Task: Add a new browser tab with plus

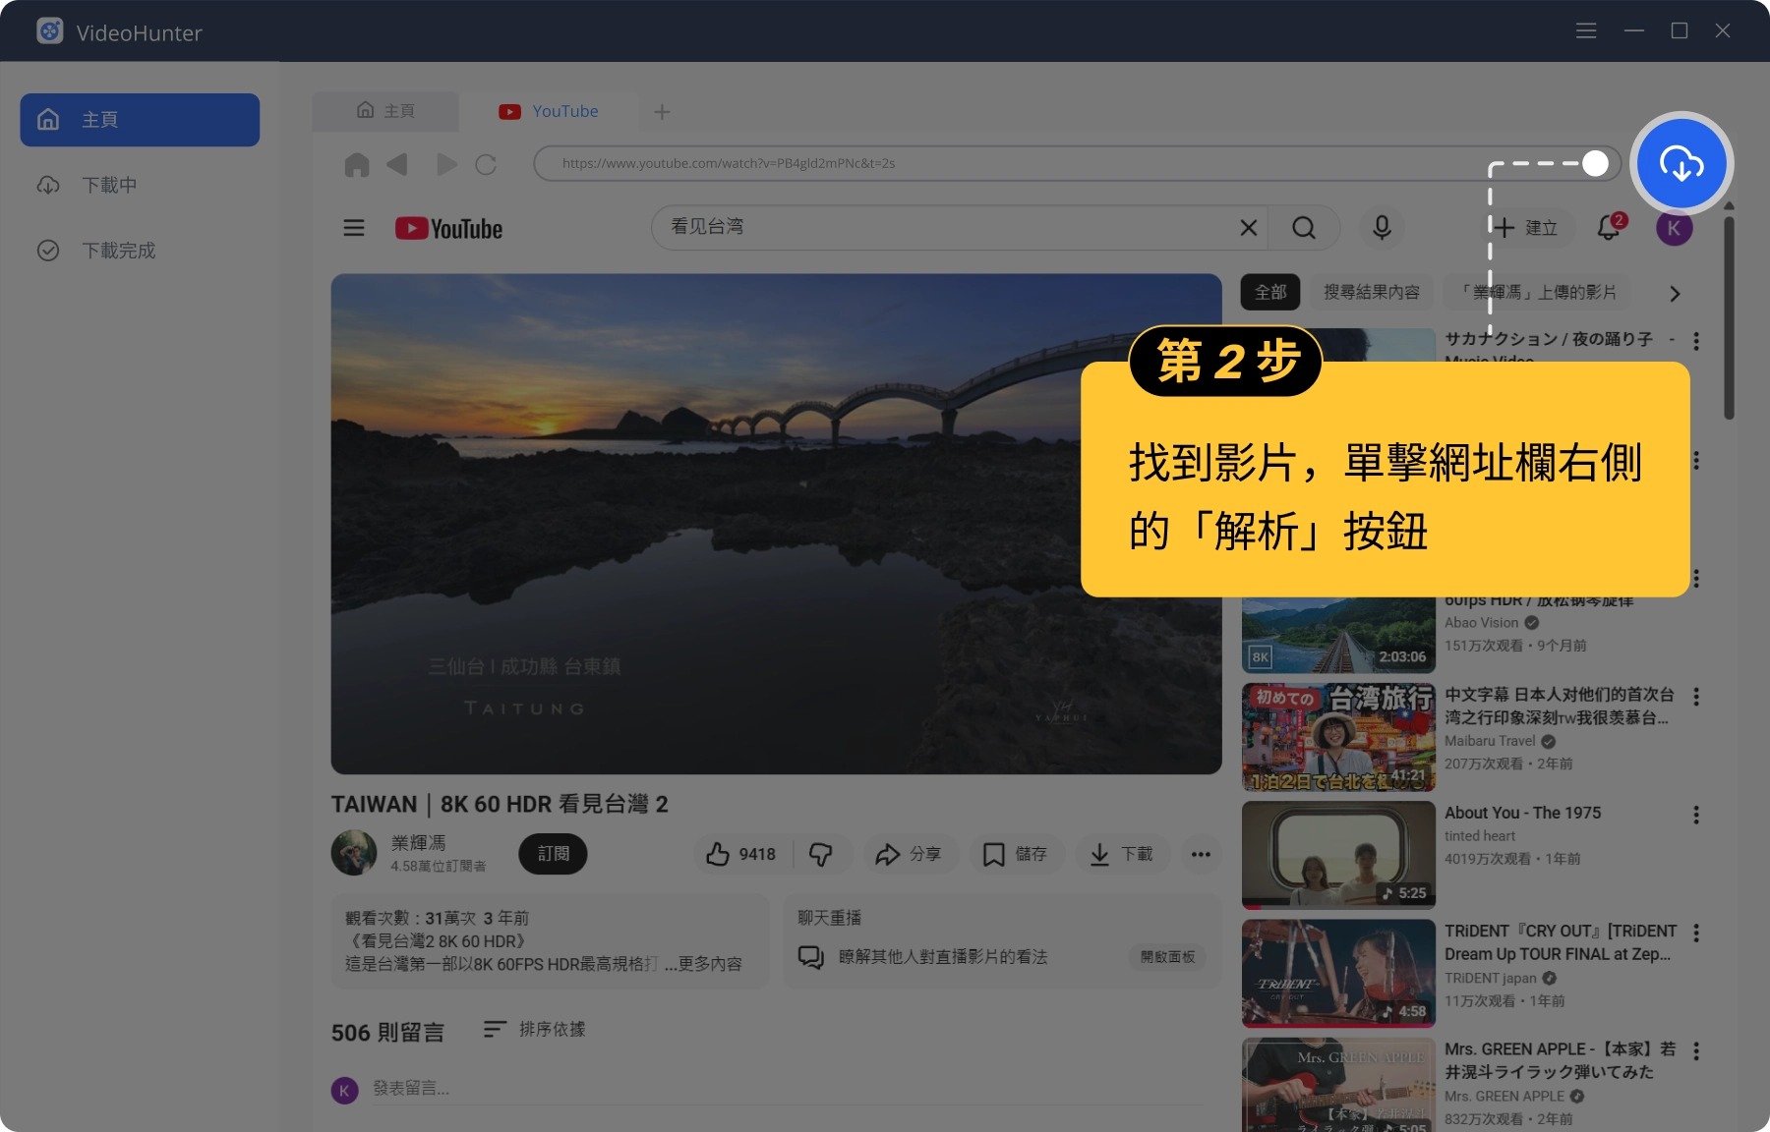Action: (x=662, y=112)
